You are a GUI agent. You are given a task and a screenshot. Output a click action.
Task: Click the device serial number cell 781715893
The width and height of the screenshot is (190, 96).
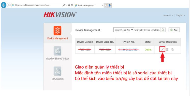tap(105, 49)
